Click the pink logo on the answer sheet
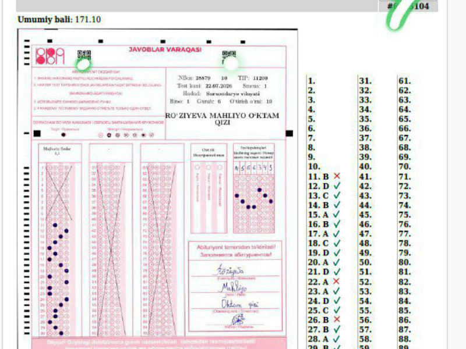Image resolution: width=466 pixels, height=349 pixels. pyautogui.click(x=50, y=56)
